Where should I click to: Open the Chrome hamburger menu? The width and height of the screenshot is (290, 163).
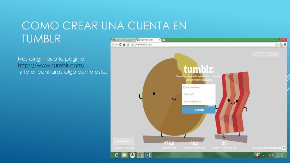click(285, 44)
